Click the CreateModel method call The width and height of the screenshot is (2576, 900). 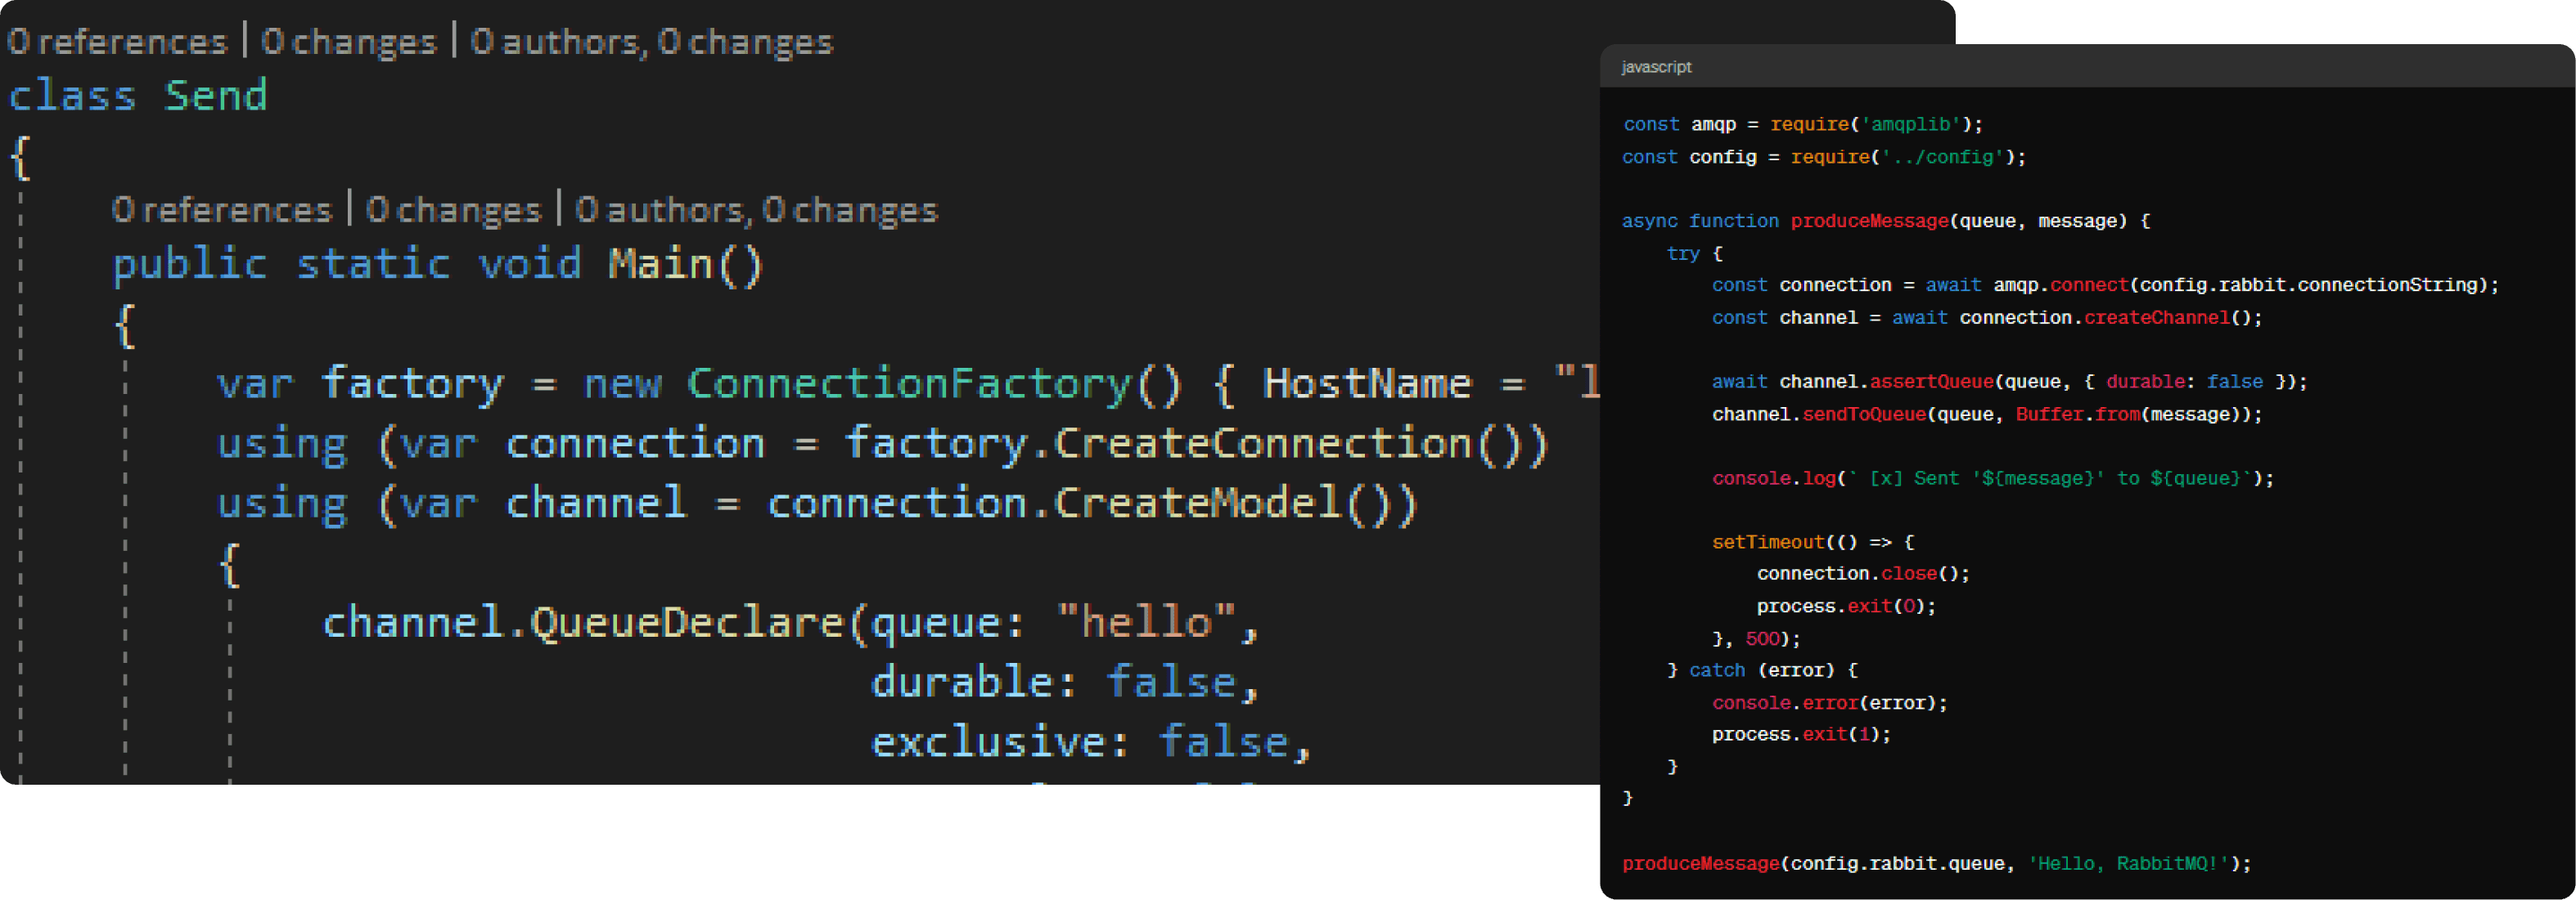[1197, 504]
